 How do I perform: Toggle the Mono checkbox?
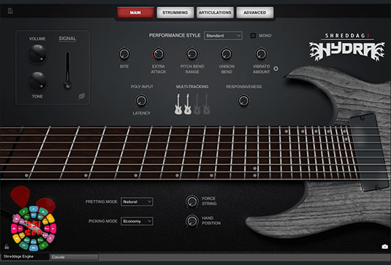pos(253,36)
